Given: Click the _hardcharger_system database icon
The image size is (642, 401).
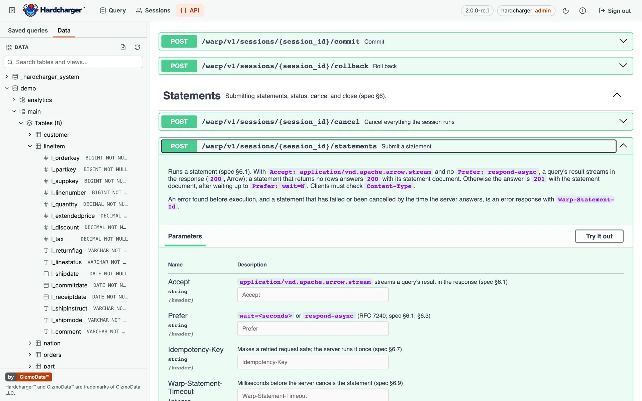Looking at the screenshot, I should (x=15, y=77).
